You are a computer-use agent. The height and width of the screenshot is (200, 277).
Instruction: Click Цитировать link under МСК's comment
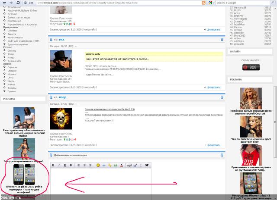213,87
